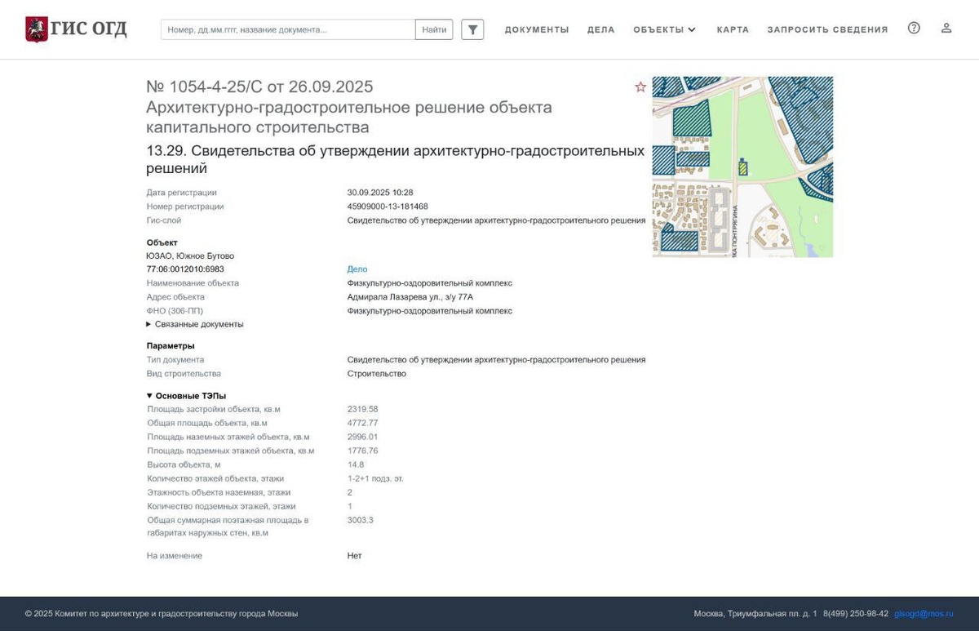Image resolution: width=979 pixels, height=631 pixels.
Task: Select total area value 4772.77
Action: (x=363, y=423)
